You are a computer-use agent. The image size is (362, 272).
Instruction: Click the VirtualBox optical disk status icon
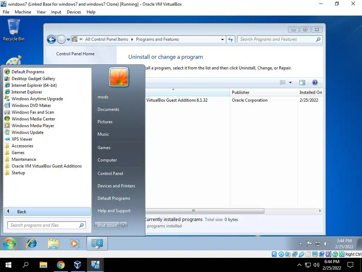click(281, 254)
